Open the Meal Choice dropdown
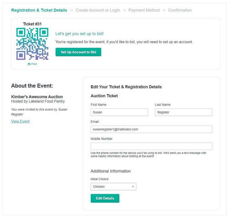Viewport: 229px width, 218px height. 113,187
